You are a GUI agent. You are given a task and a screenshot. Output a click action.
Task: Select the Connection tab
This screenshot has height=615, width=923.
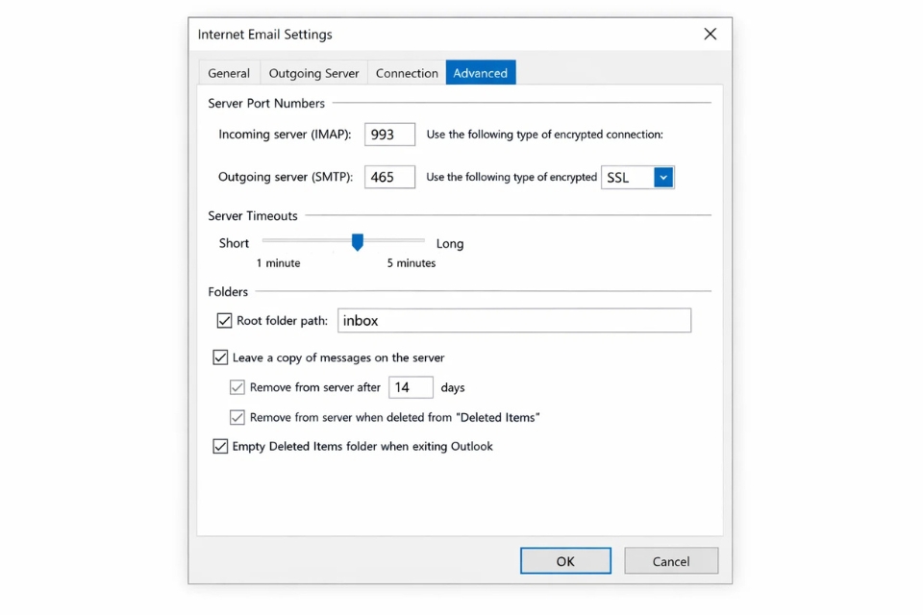pos(406,72)
